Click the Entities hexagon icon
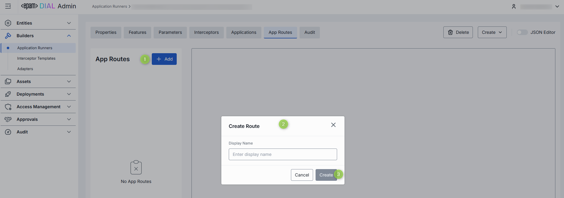The width and height of the screenshot is (564, 198). coord(8,23)
